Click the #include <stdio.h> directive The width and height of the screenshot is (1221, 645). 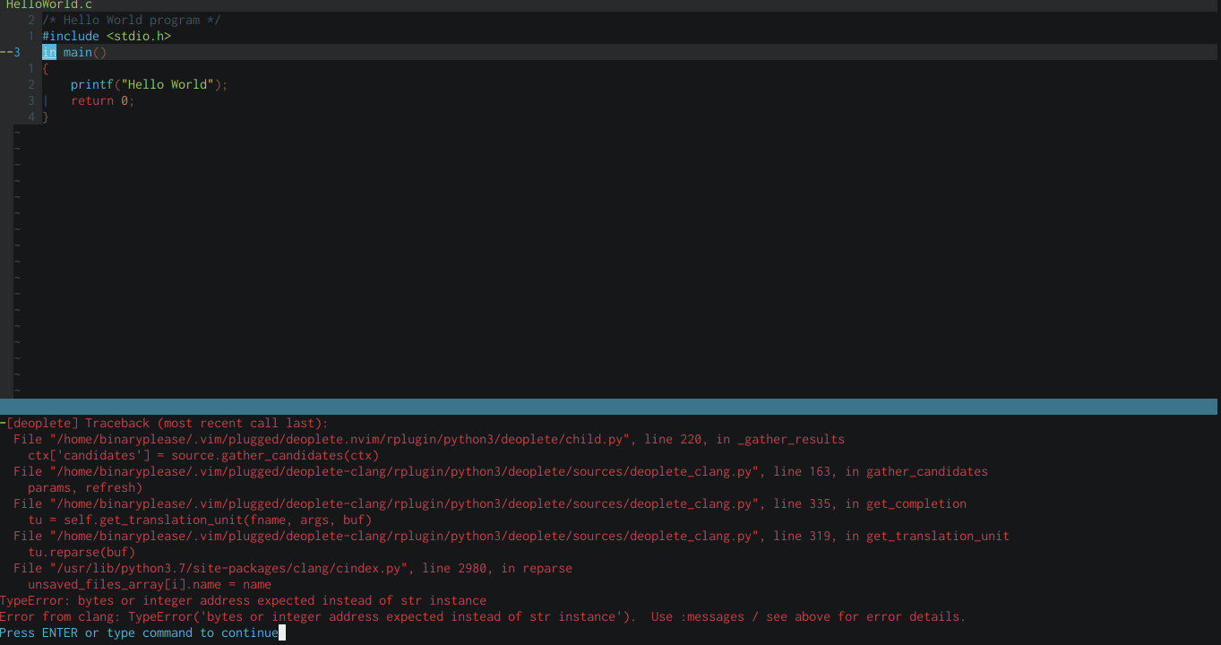(107, 36)
